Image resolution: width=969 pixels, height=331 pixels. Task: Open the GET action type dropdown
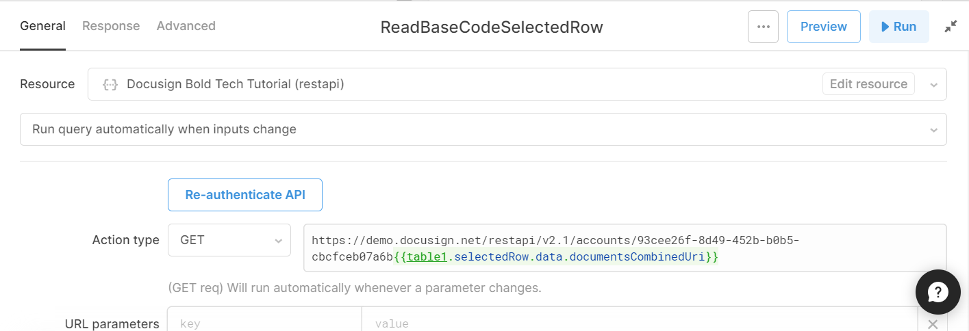[229, 240]
